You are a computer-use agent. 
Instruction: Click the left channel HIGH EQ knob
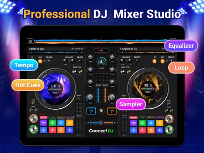(90, 82)
